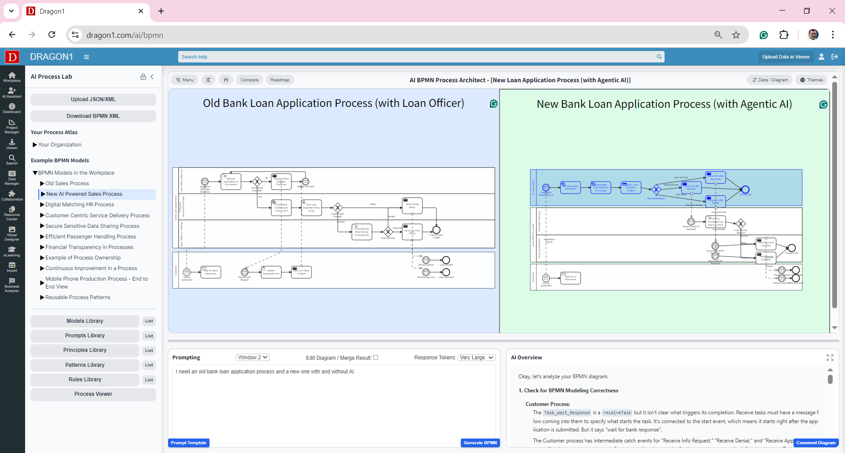The height and width of the screenshot is (453, 845).
Task: Collapse the AI Process Lab panel arrow
Action: pyautogui.click(x=152, y=77)
